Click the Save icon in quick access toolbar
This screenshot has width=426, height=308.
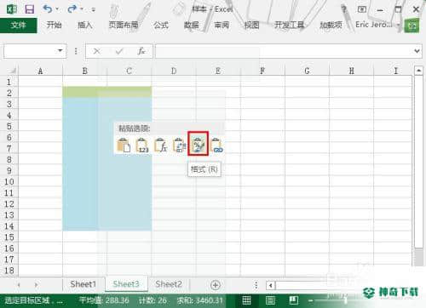coord(30,9)
